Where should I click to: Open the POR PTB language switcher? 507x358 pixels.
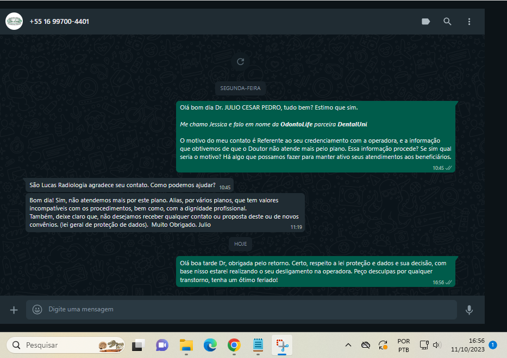pyautogui.click(x=404, y=345)
